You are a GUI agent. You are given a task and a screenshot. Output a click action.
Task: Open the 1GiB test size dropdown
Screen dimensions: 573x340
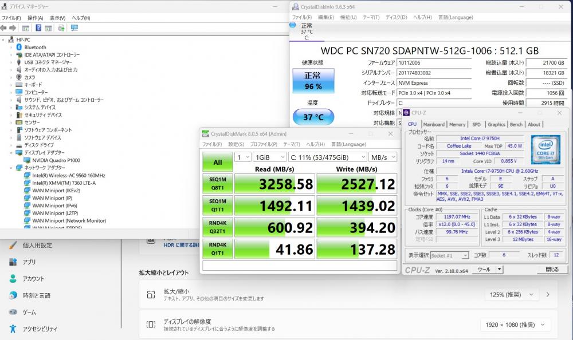[269, 157]
